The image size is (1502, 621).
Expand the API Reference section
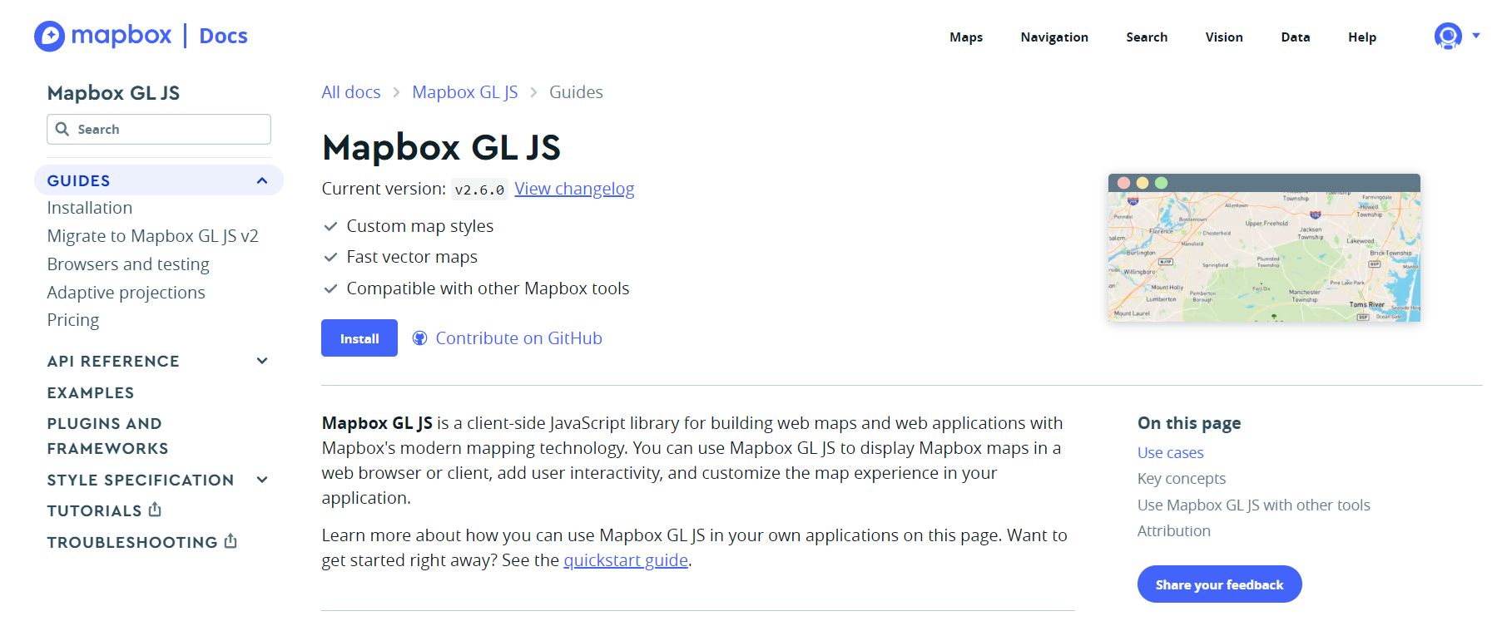[262, 361]
